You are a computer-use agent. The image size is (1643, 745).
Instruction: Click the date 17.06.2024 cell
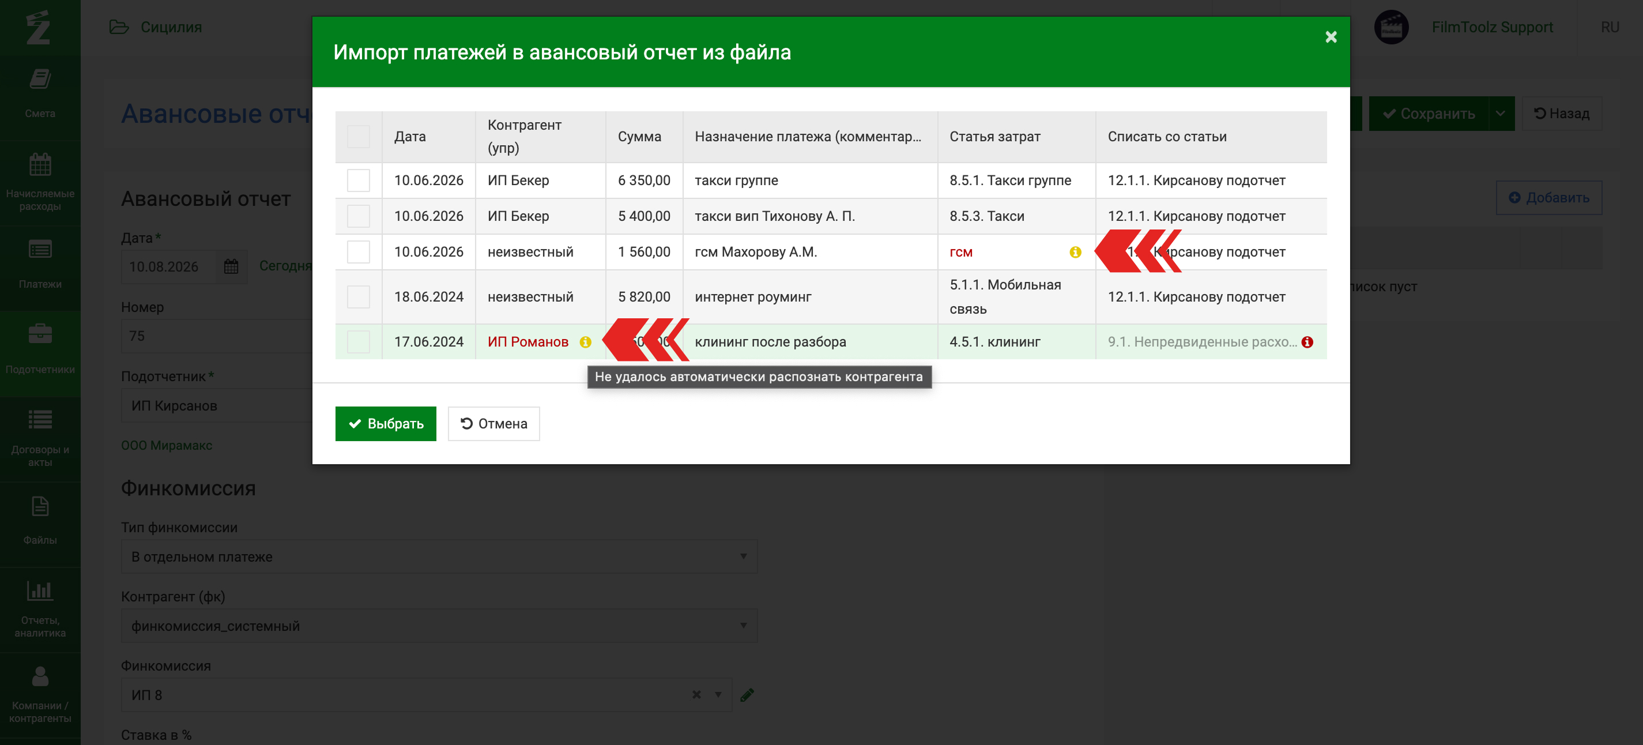tap(428, 342)
